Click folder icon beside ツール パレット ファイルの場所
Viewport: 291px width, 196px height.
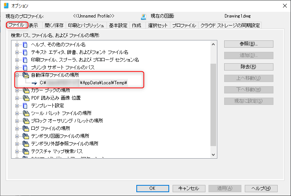tap(26, 113)
